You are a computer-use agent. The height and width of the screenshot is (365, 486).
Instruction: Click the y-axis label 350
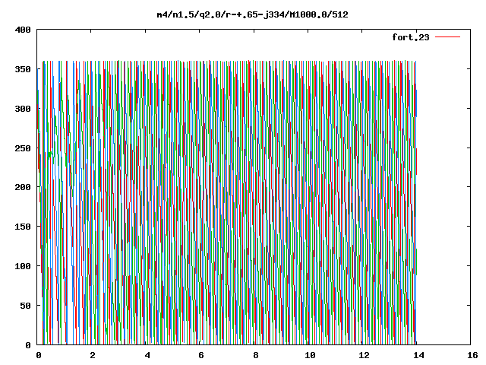(23, 69)
